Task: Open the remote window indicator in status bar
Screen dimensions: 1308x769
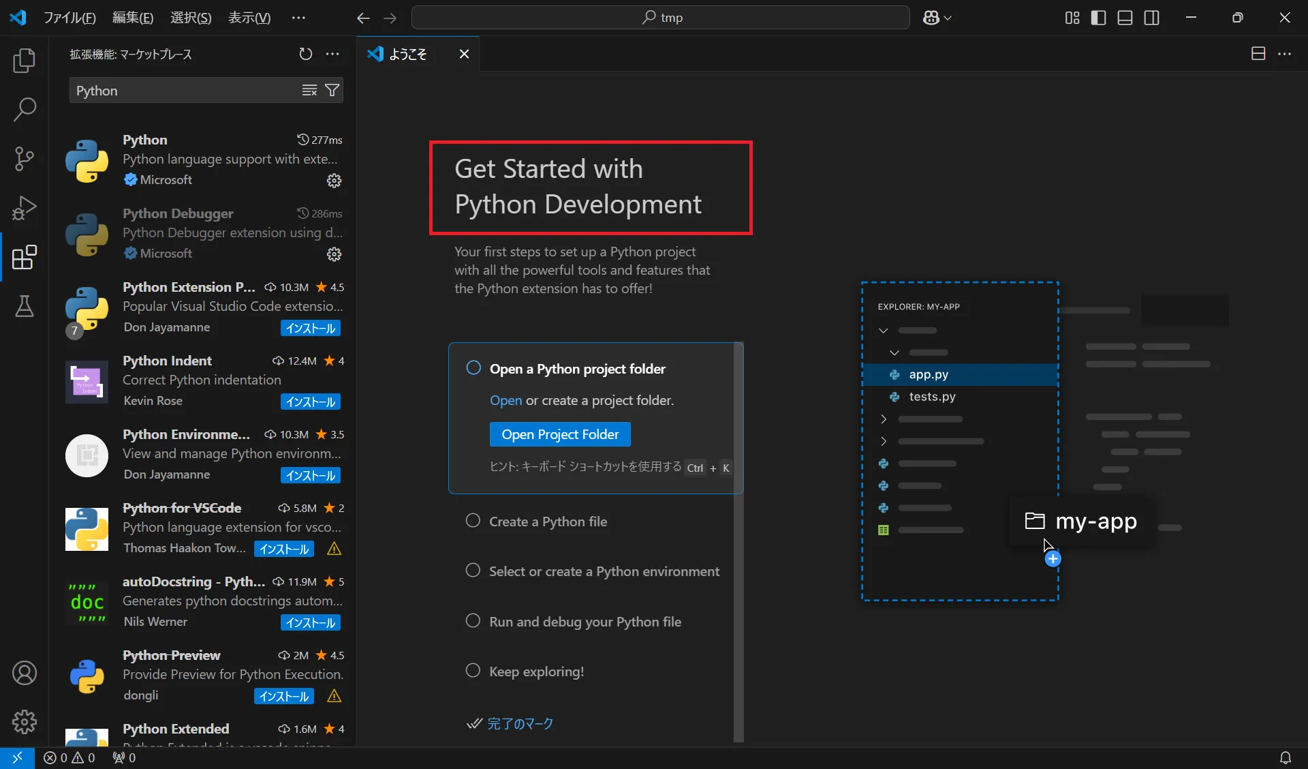Action: pyautogui.click(x=17, y=757)
